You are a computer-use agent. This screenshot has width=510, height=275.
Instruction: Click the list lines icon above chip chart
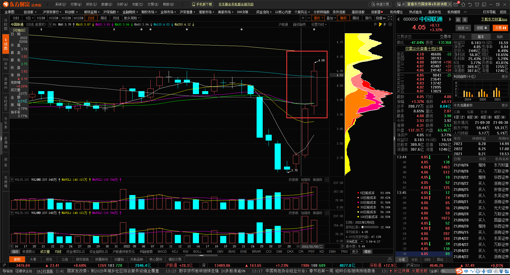tap(376, 24)
